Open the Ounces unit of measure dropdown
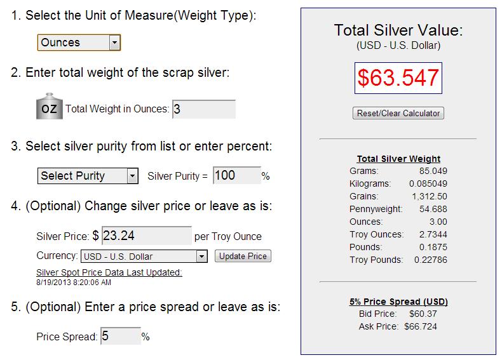This screenshot has width=502, height=360. [79, 43]
